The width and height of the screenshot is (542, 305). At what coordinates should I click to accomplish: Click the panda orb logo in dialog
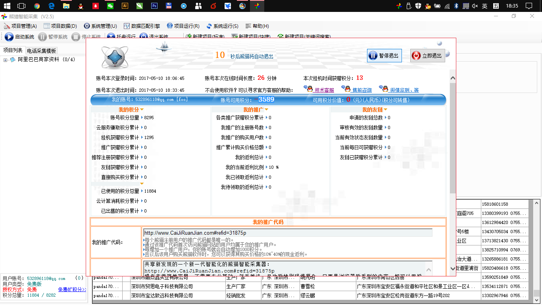click(115, 57)
